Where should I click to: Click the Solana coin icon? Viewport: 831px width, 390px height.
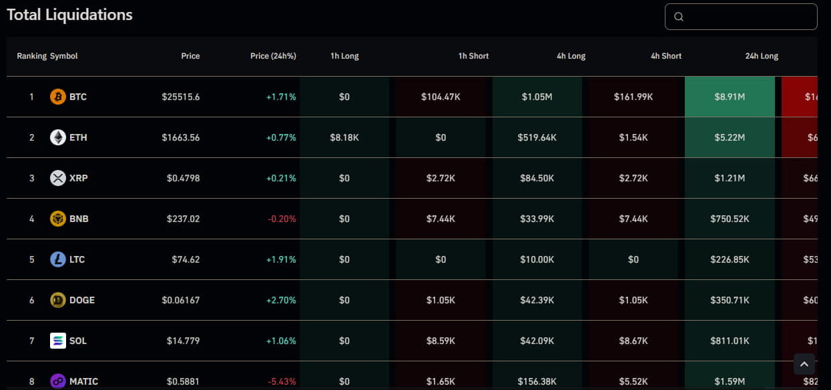58,341
